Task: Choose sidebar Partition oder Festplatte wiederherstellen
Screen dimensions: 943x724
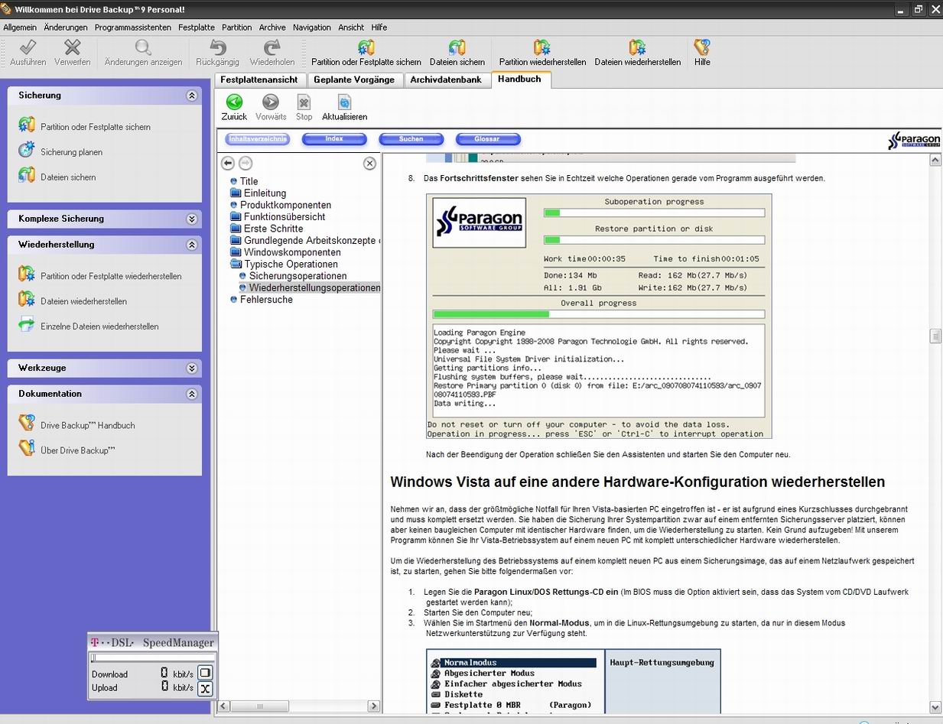Action: pyautogui.click(x=111, y=276)
